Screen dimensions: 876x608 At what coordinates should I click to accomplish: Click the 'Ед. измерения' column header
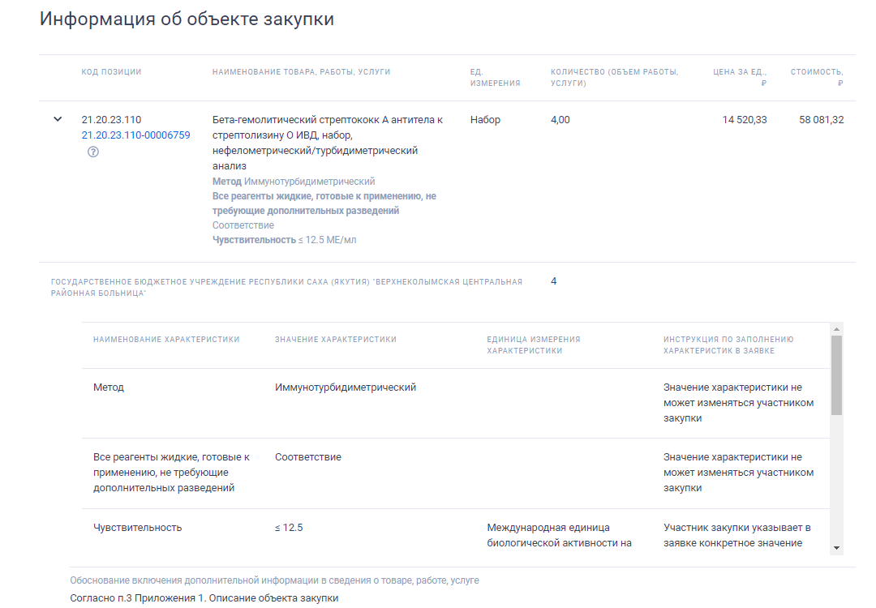click(x=495, y=78)
